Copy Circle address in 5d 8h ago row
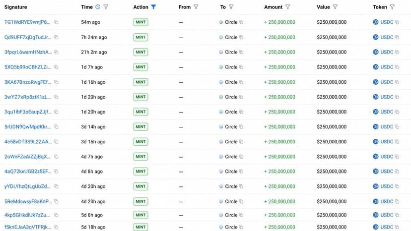This screenshot has height=231, width=411. 241,215
